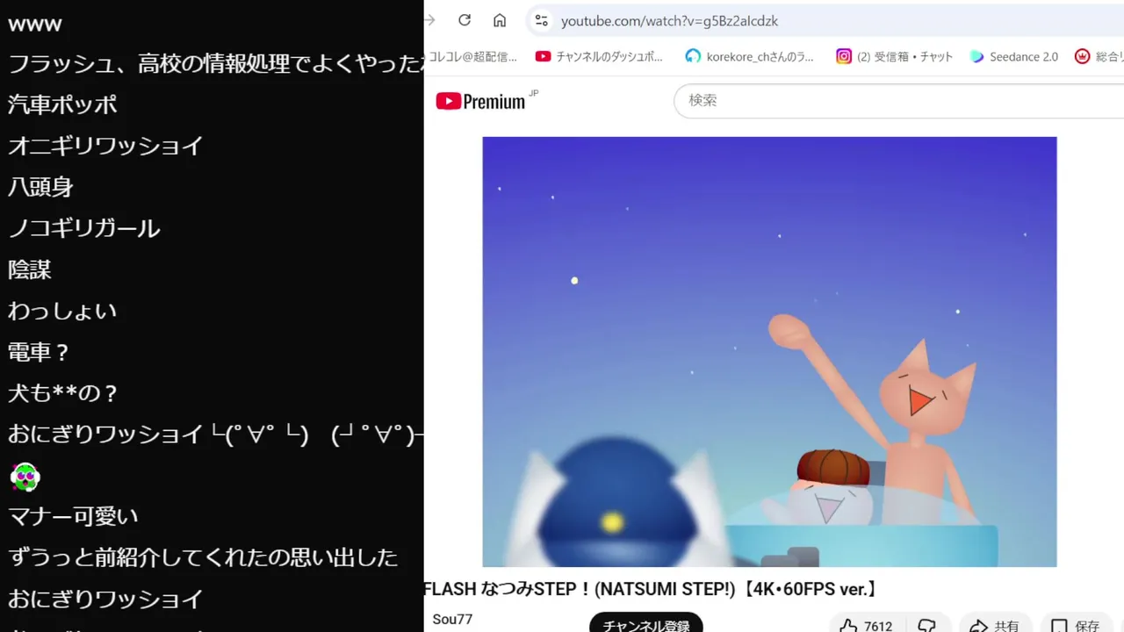This screenshot has width=1124, height=632.
Task: Open site information icon in address bar
Action: click(542, 20)
